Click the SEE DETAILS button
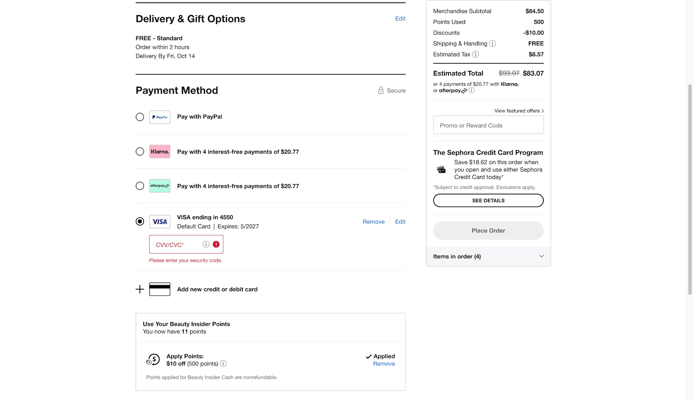This screenshot has width=693, height=400. [488, 200]
